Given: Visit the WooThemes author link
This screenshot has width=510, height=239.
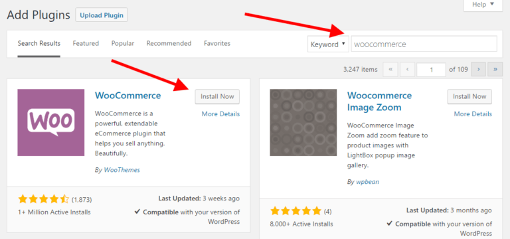Looking at the screenshot, I should point(122,170).
